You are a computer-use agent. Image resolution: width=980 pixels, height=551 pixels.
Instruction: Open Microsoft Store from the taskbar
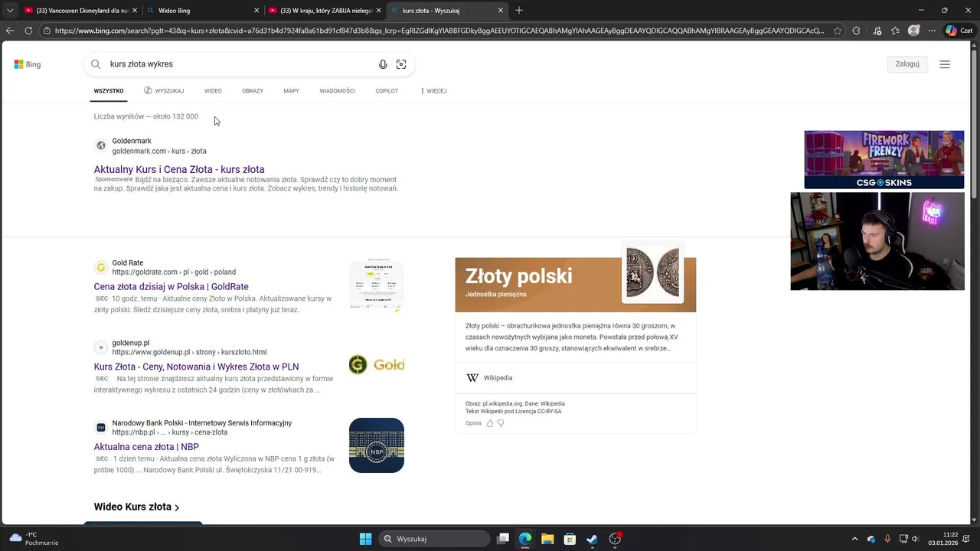pos(570,539)
